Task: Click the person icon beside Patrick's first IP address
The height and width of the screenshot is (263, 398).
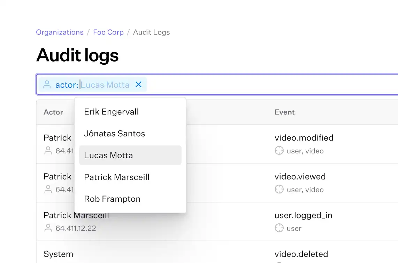Action: click(x=48, y=151)
